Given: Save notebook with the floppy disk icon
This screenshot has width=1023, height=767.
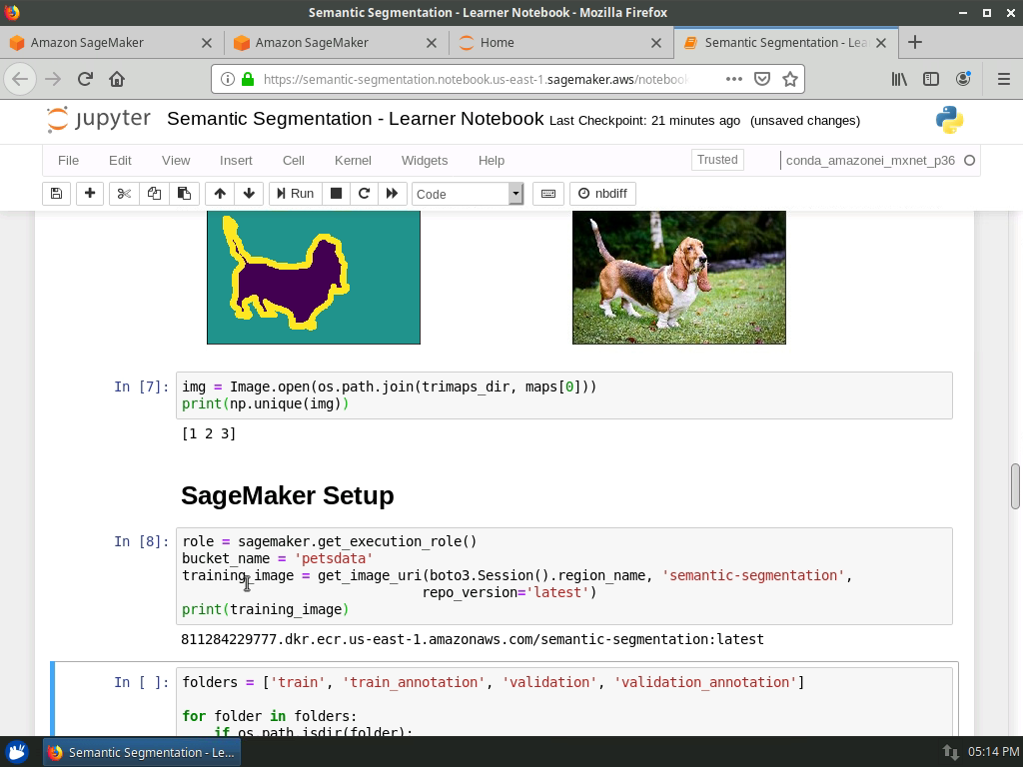Looking at the screenshot, I should click(56, 194).
